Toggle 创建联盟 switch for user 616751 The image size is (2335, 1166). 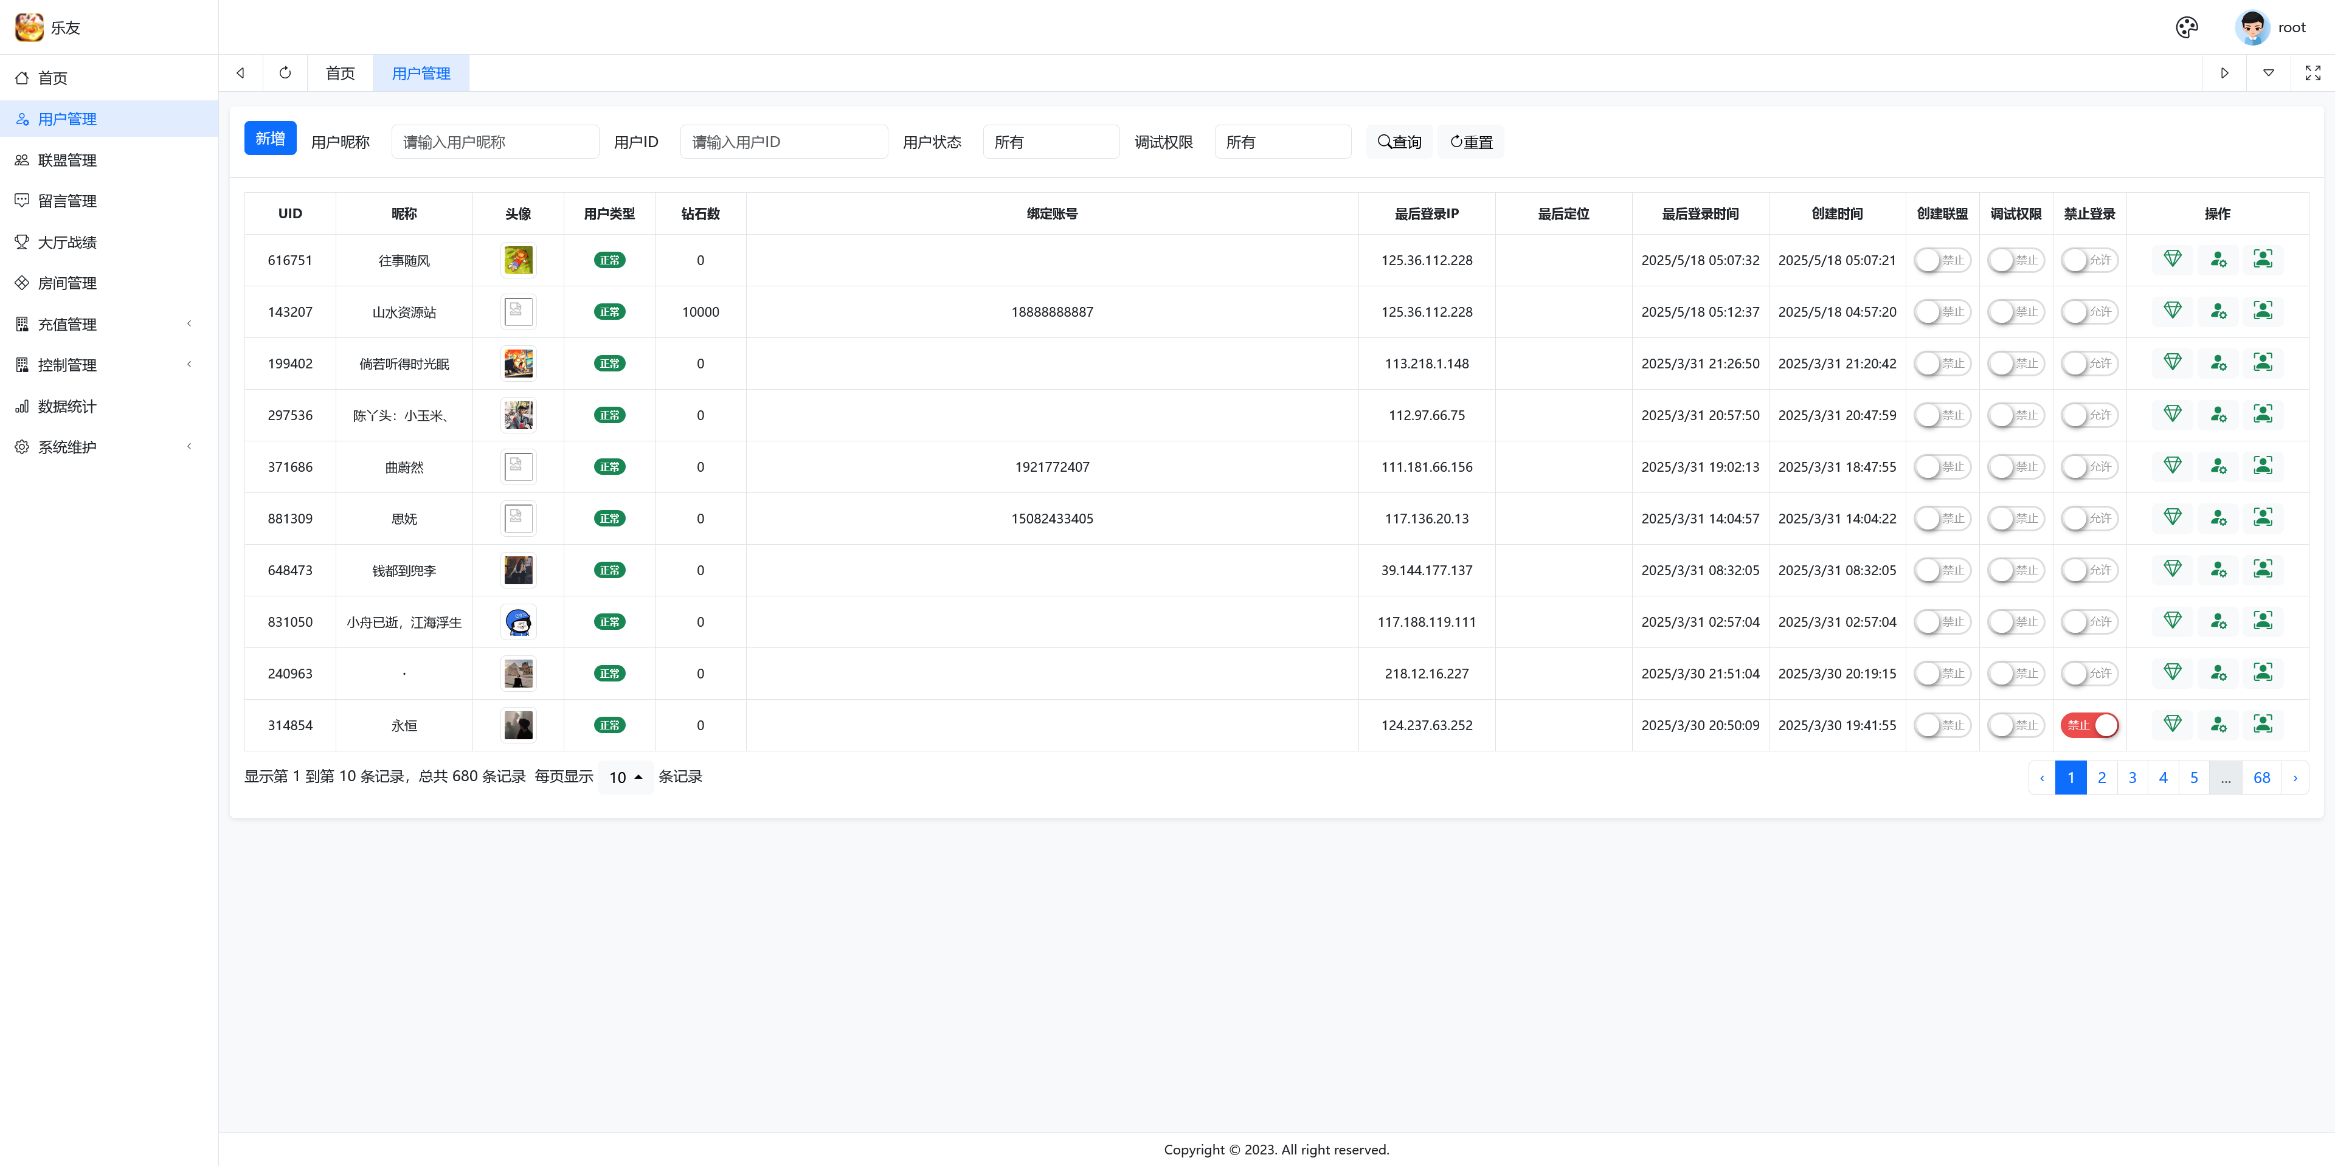pos(1942,260)
